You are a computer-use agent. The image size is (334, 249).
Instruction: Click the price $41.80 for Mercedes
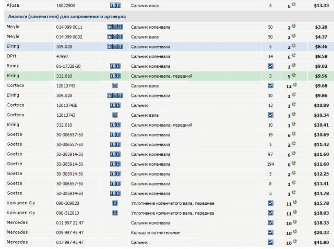click(321, 242)
